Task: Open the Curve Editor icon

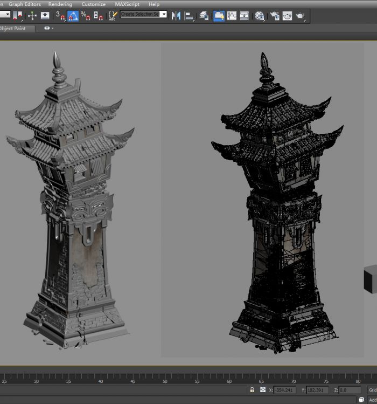Action: [x=232, y=16]
